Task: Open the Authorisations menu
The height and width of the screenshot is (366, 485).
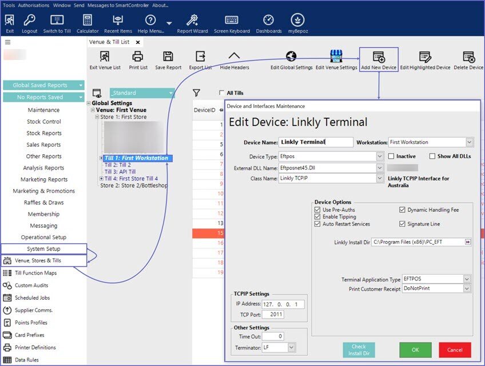Action: 34,5
